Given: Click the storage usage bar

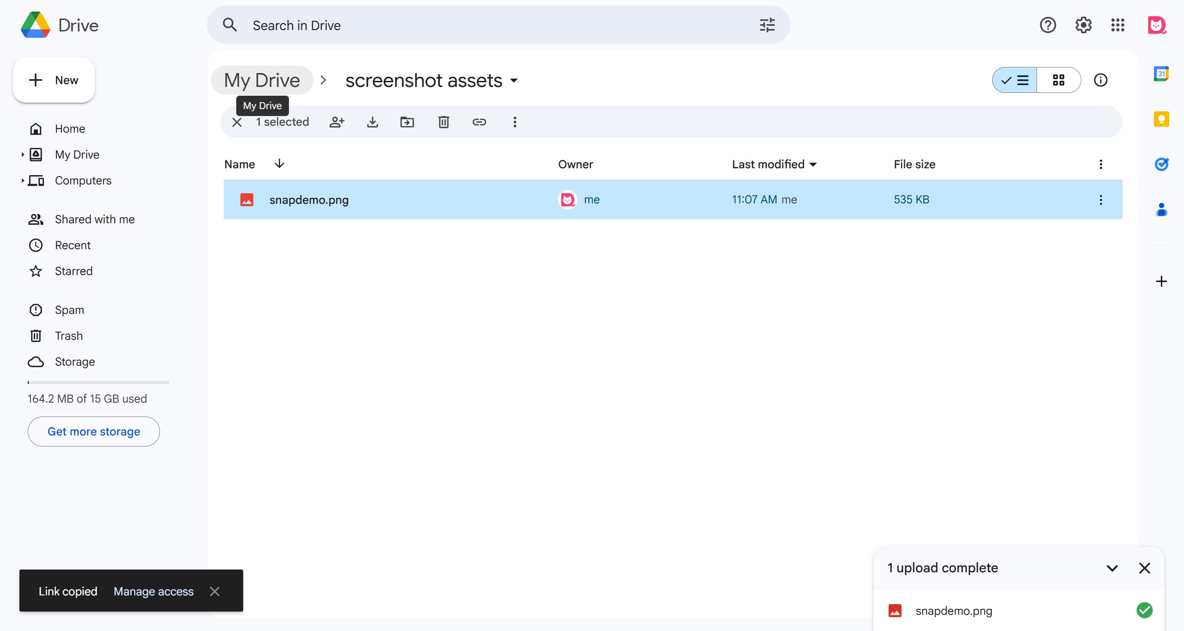Looking at the screenshot, I should [98, 382].
